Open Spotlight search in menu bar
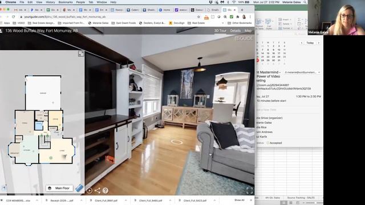Viewport: 365px width, 205px height. [x=305, y=2]
